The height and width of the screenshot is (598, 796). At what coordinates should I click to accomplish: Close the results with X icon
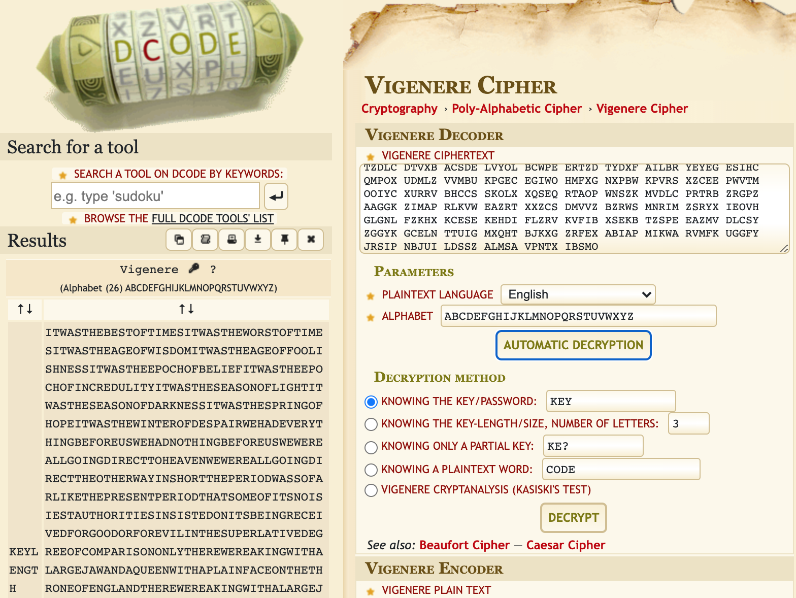click(x=311, y=240)
